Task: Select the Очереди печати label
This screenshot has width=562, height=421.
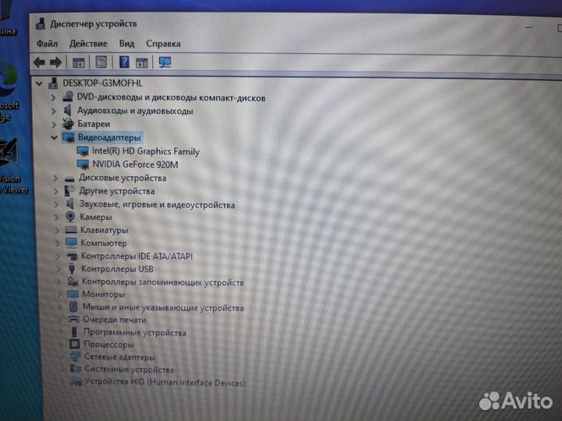Action: tap(115, 320)
